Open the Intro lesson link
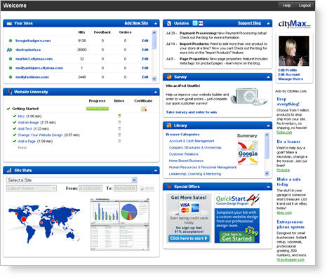 pyautogui.click(x=21, y=116)
